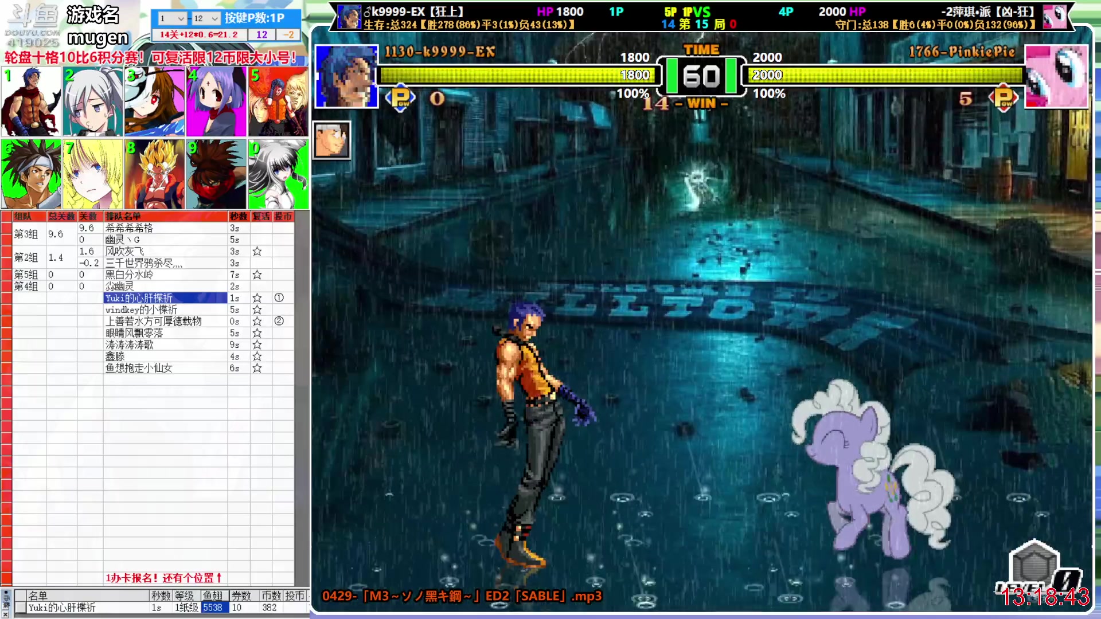Toggle revive star for 上善若水方可厚德载物
The width and height of the screenshot is (1101, 619).
click(x=257, y=321)
